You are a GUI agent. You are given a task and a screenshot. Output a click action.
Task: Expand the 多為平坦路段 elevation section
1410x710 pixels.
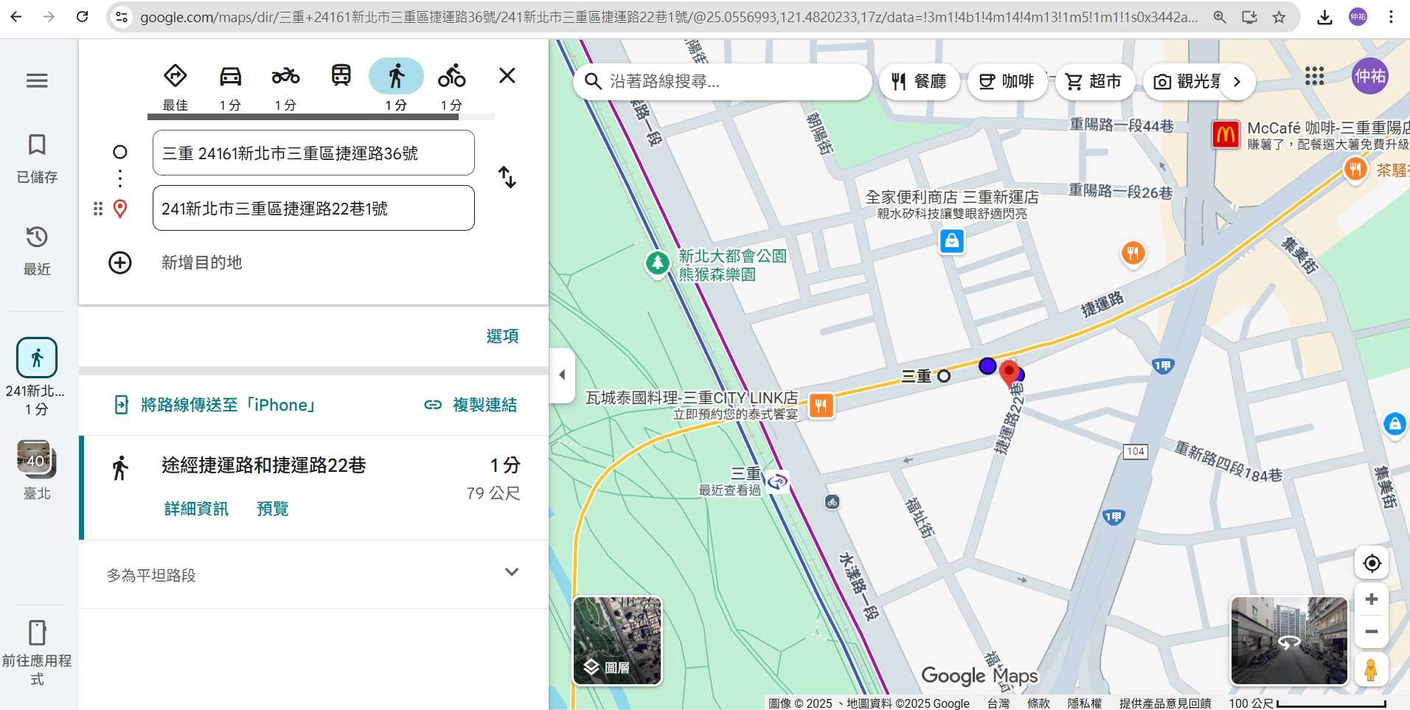pos(511,573)
